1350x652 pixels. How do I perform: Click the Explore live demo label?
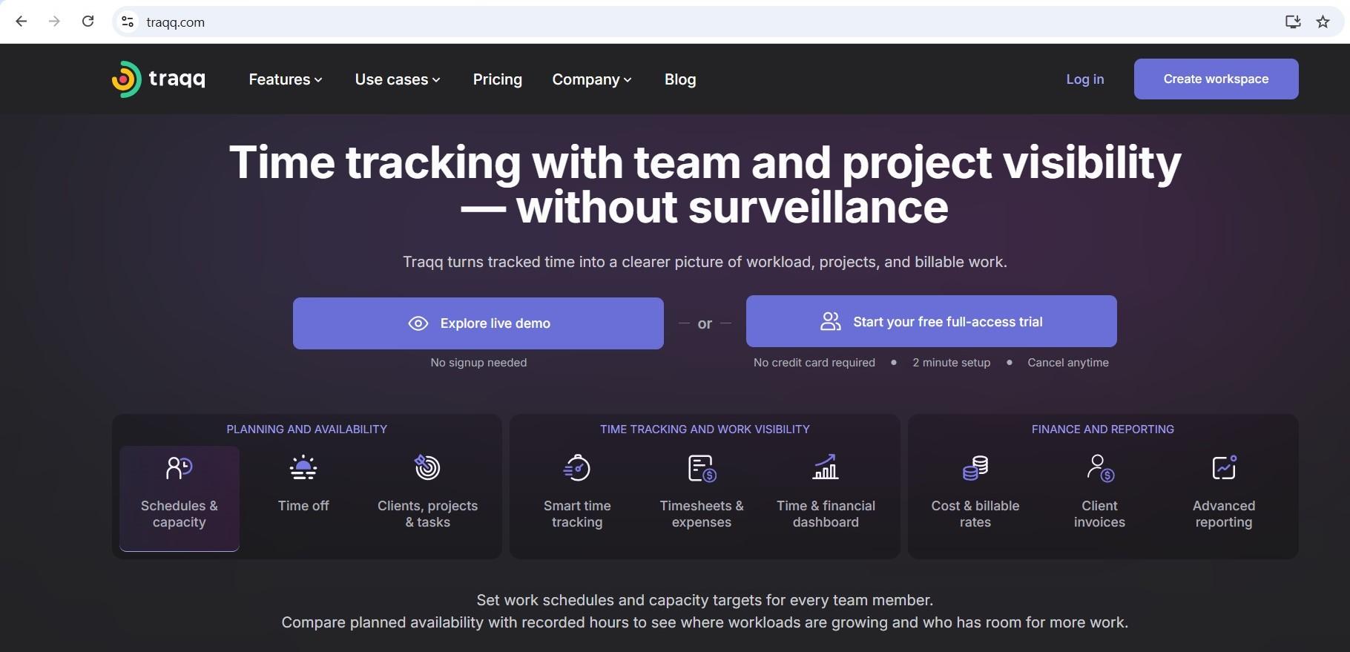pyautogui.click(x=495, y=323)
